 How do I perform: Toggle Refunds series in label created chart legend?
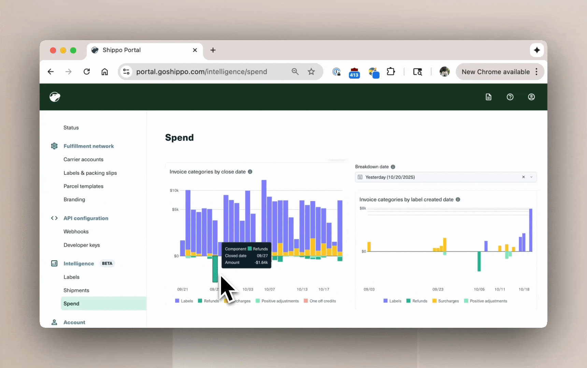pyautogui.click(x=417, y=301)
